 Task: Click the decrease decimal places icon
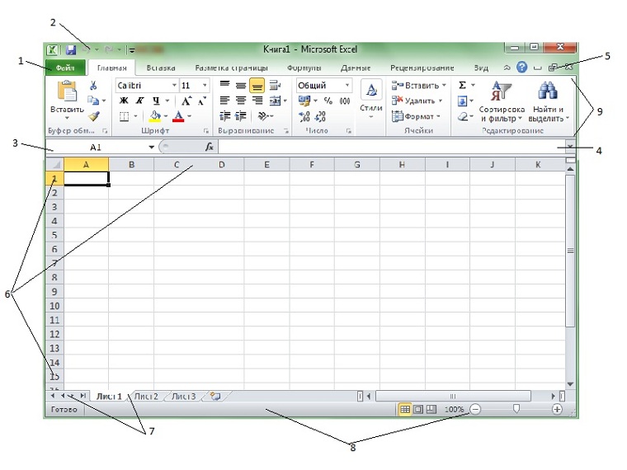[x=320, y=116]
